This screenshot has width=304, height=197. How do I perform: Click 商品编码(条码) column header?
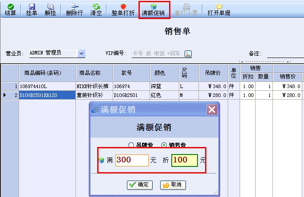(47, 73)
